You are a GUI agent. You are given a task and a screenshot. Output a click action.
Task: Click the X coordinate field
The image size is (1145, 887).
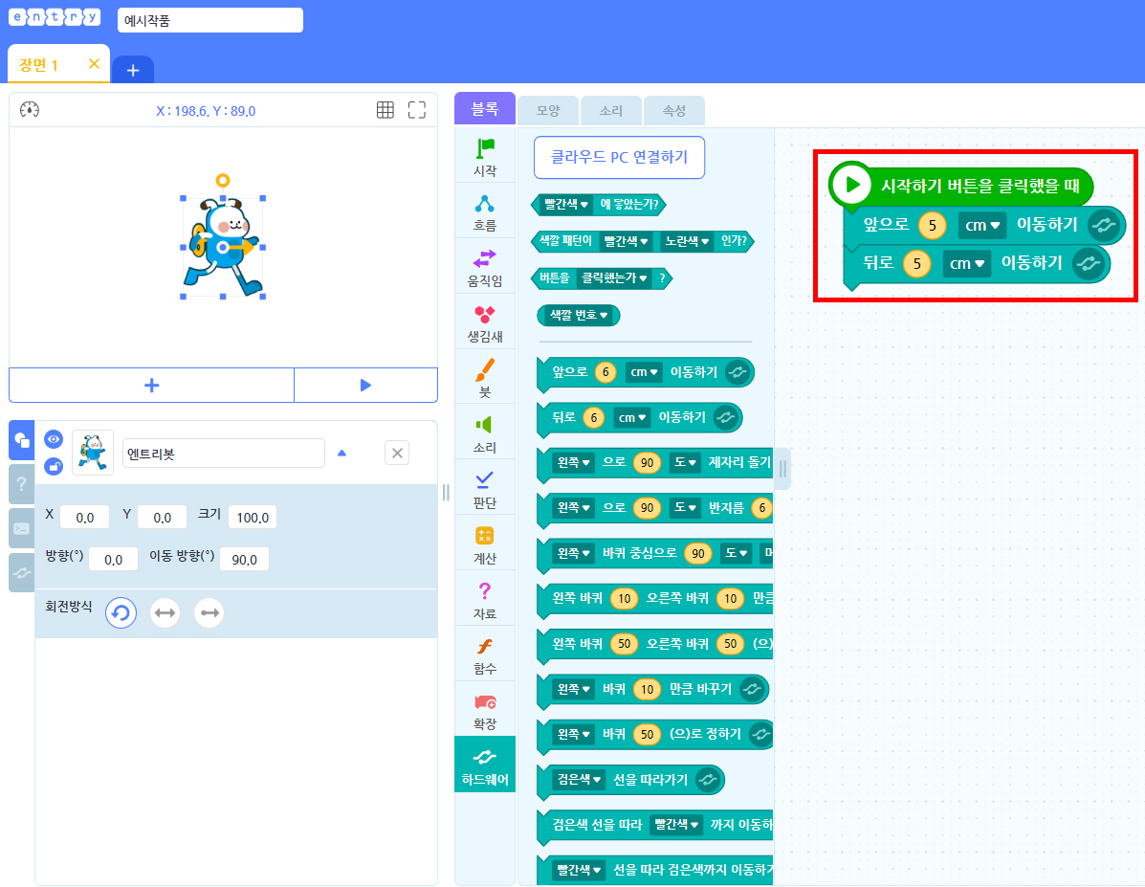pyautogui.click(x=85, y=518)
